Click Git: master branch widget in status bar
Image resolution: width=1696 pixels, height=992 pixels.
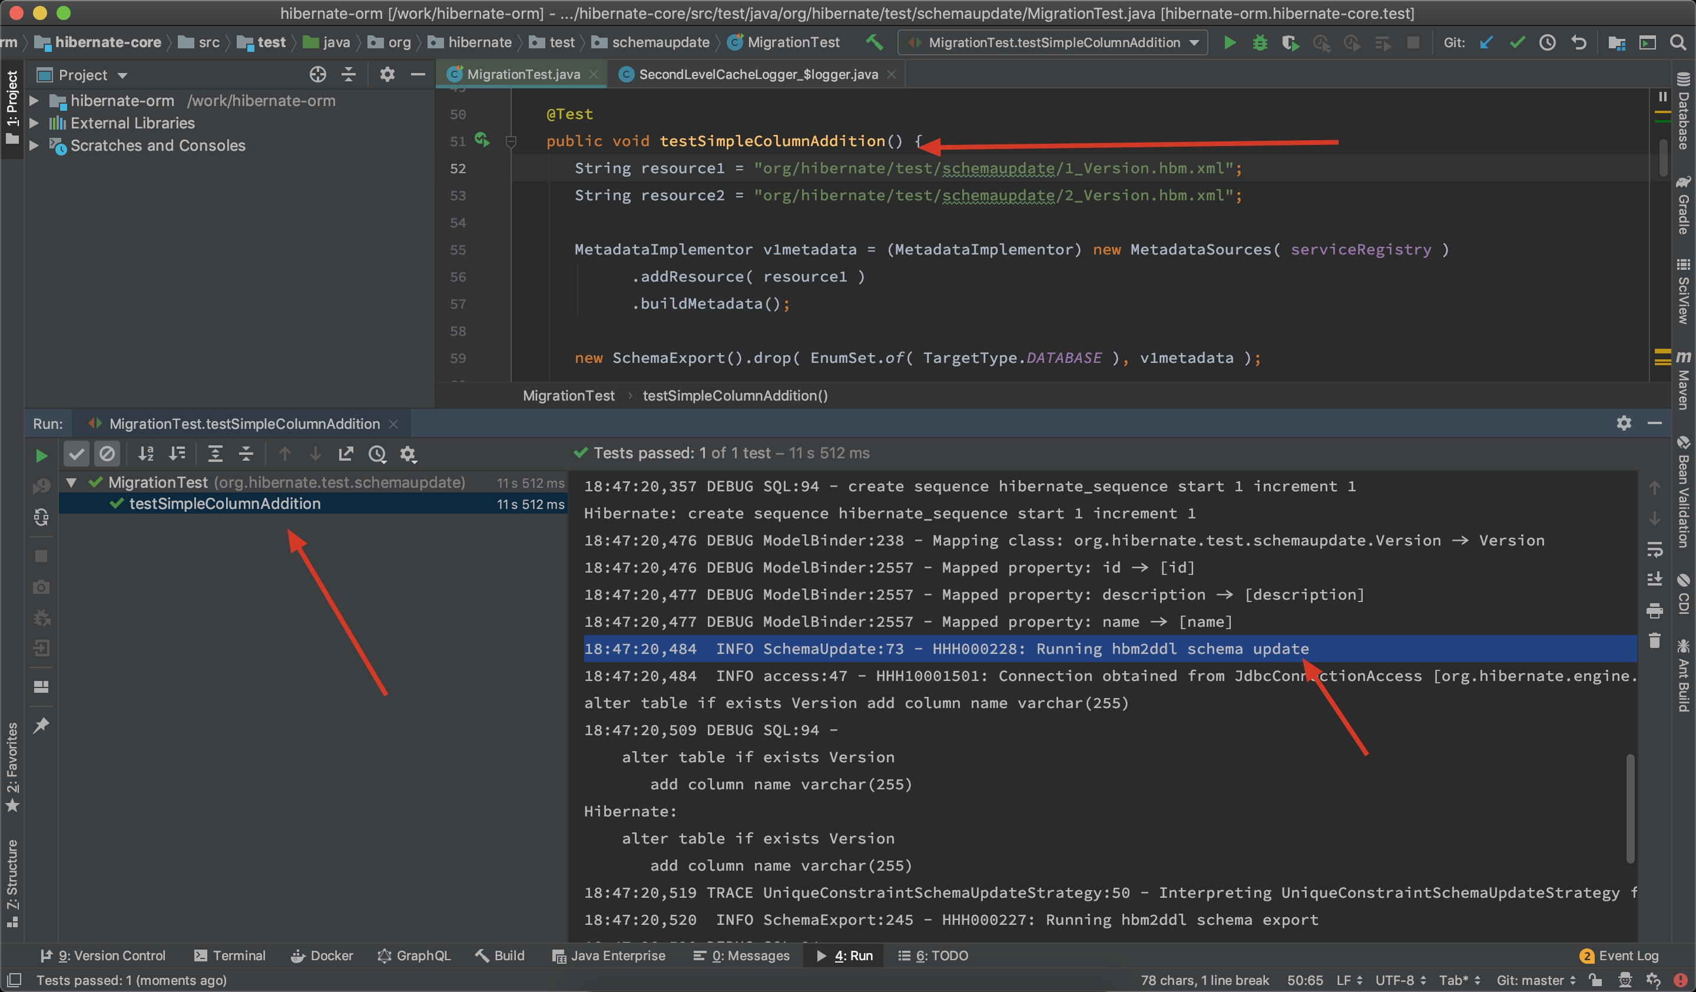pyautogui.click(x=1535, y=980)
